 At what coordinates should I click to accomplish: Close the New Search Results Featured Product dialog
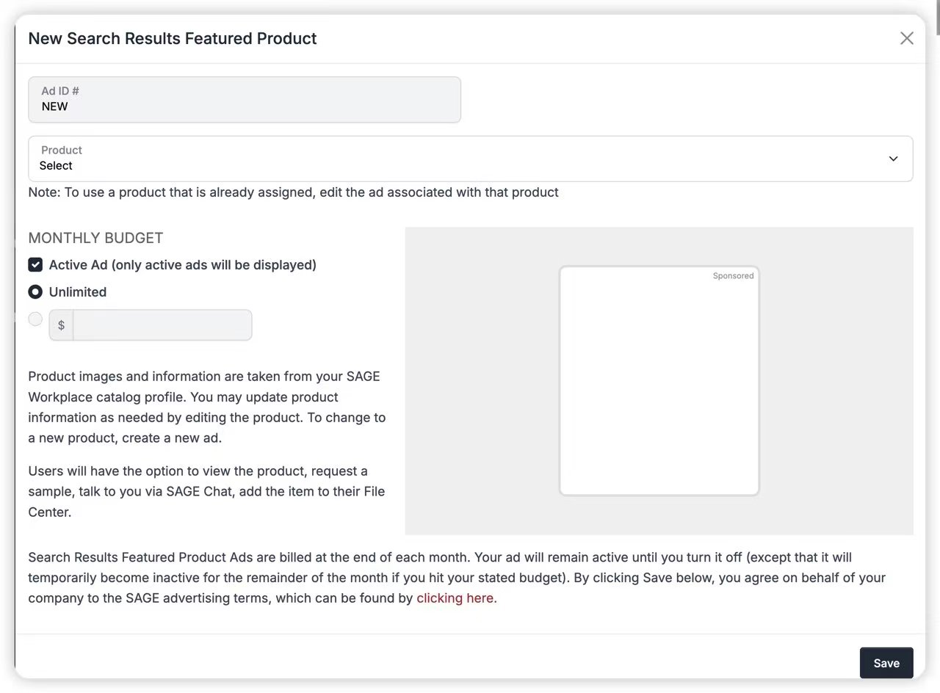(x=906, y=38)
